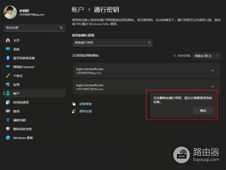226x170 pixels.
Task: Open the 隐私和安全性 shield icon
Action: tap(8, 129)
